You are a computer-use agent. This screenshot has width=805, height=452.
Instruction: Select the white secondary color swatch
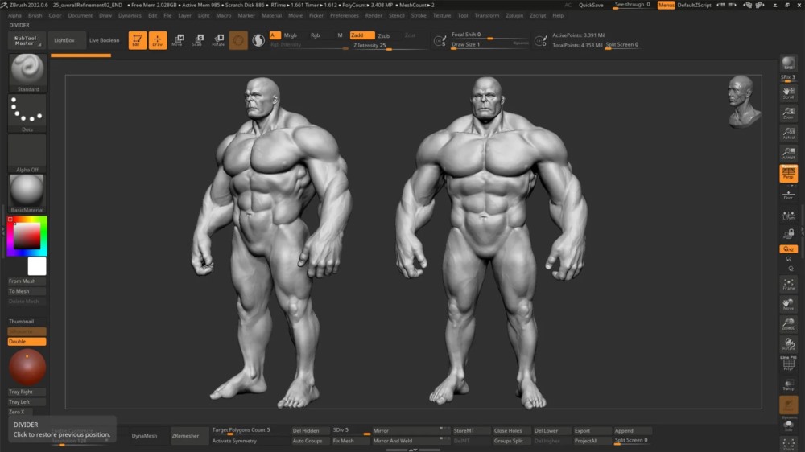tap(36, 266)
